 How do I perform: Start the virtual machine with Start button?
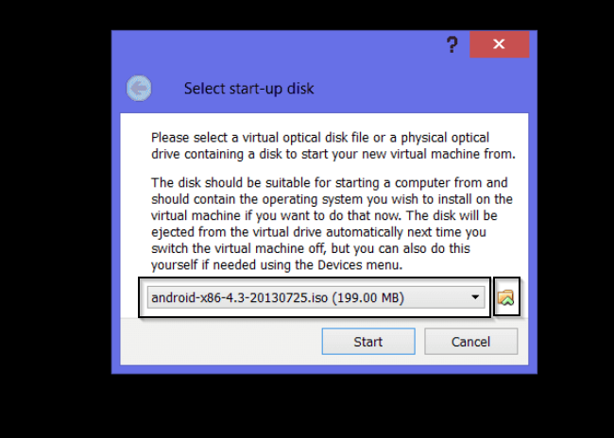click(x=368, y=342)
